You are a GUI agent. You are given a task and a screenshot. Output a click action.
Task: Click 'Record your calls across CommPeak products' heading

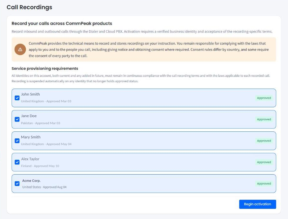pos(62,23)
